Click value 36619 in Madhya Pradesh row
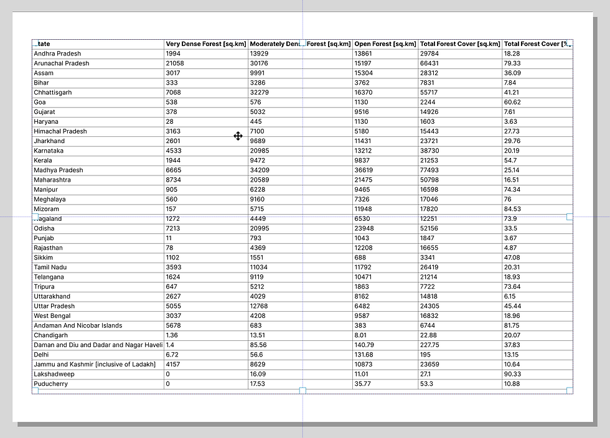This screenshot has width=610, height=438. tap(364, 170)
